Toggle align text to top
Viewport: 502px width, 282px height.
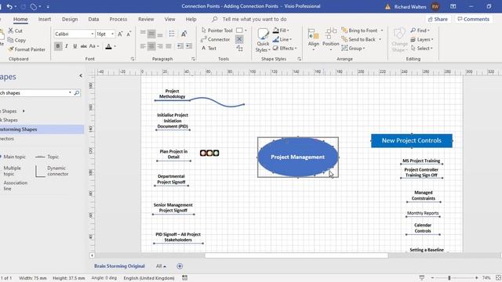click(143, 33)
